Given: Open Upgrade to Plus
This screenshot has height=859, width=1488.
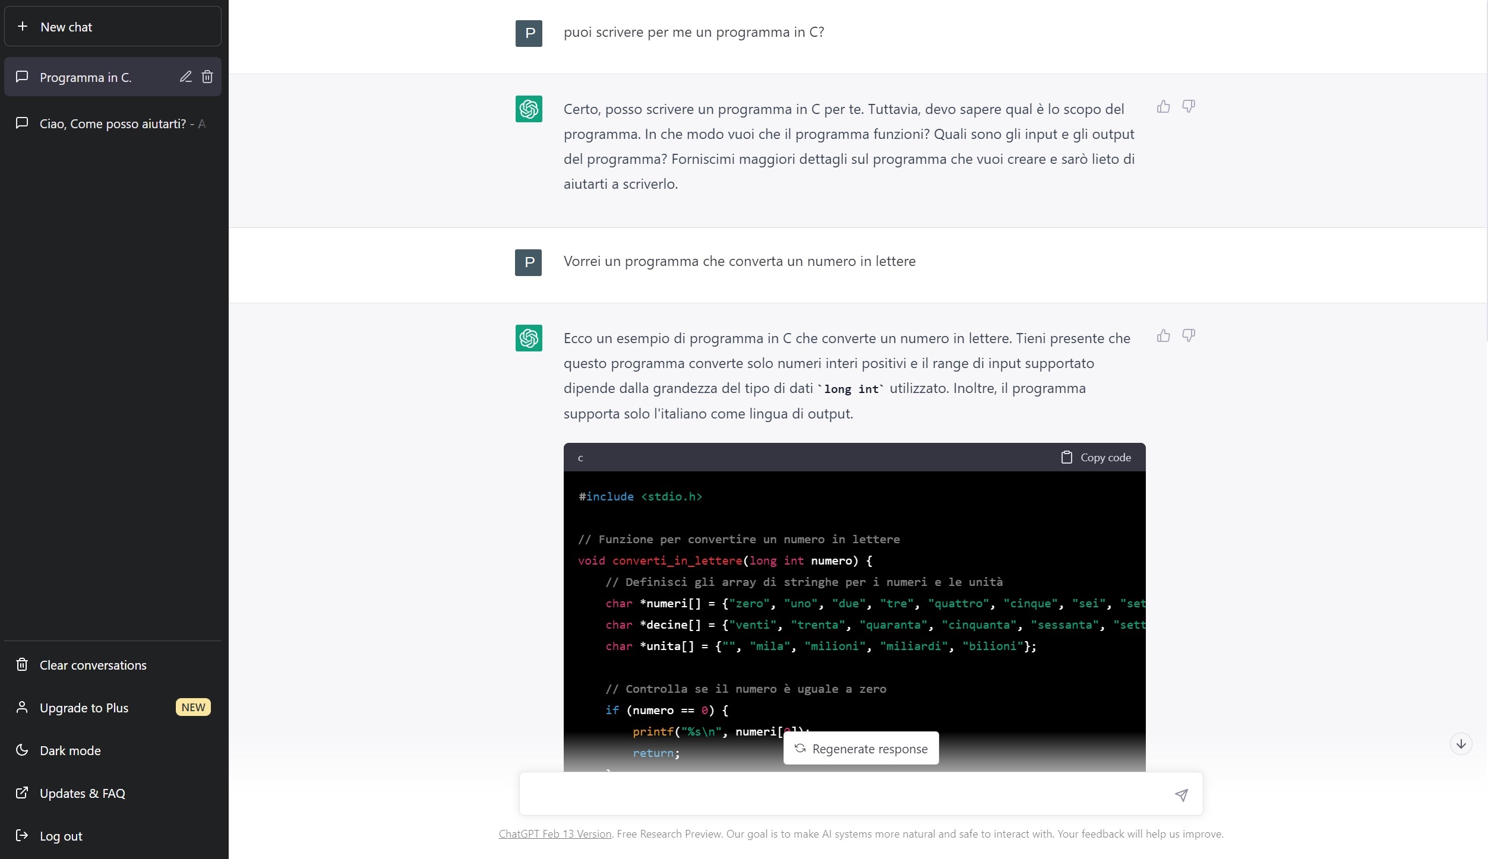Looking at the screenshot, I should tap(84, 708).
